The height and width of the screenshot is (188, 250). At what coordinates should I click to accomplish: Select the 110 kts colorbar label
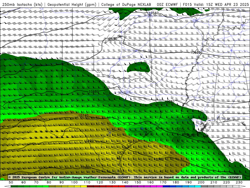coord(87,182)
